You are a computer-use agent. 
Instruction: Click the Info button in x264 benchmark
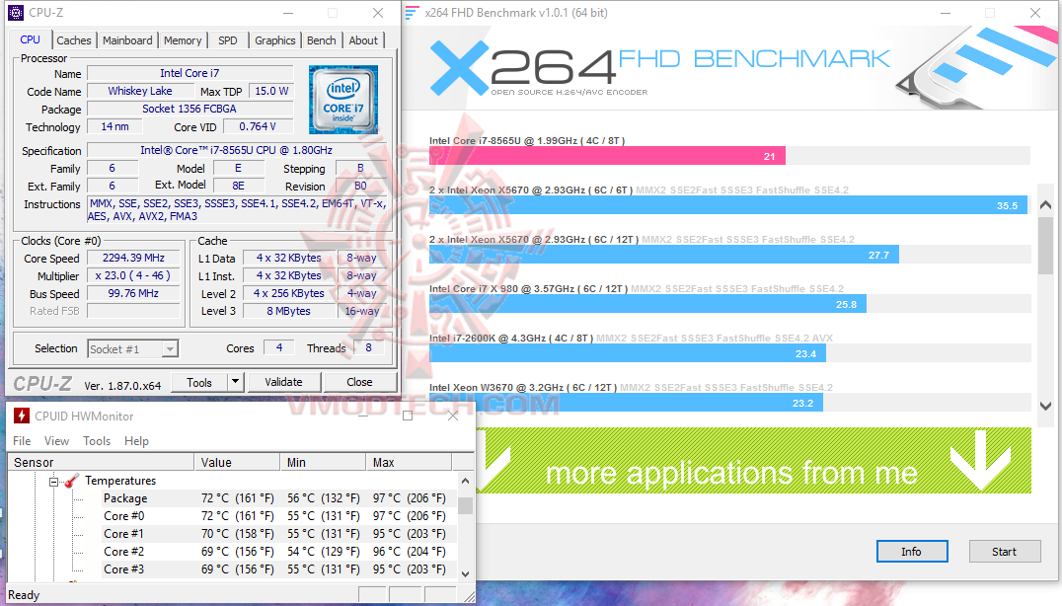912,551
